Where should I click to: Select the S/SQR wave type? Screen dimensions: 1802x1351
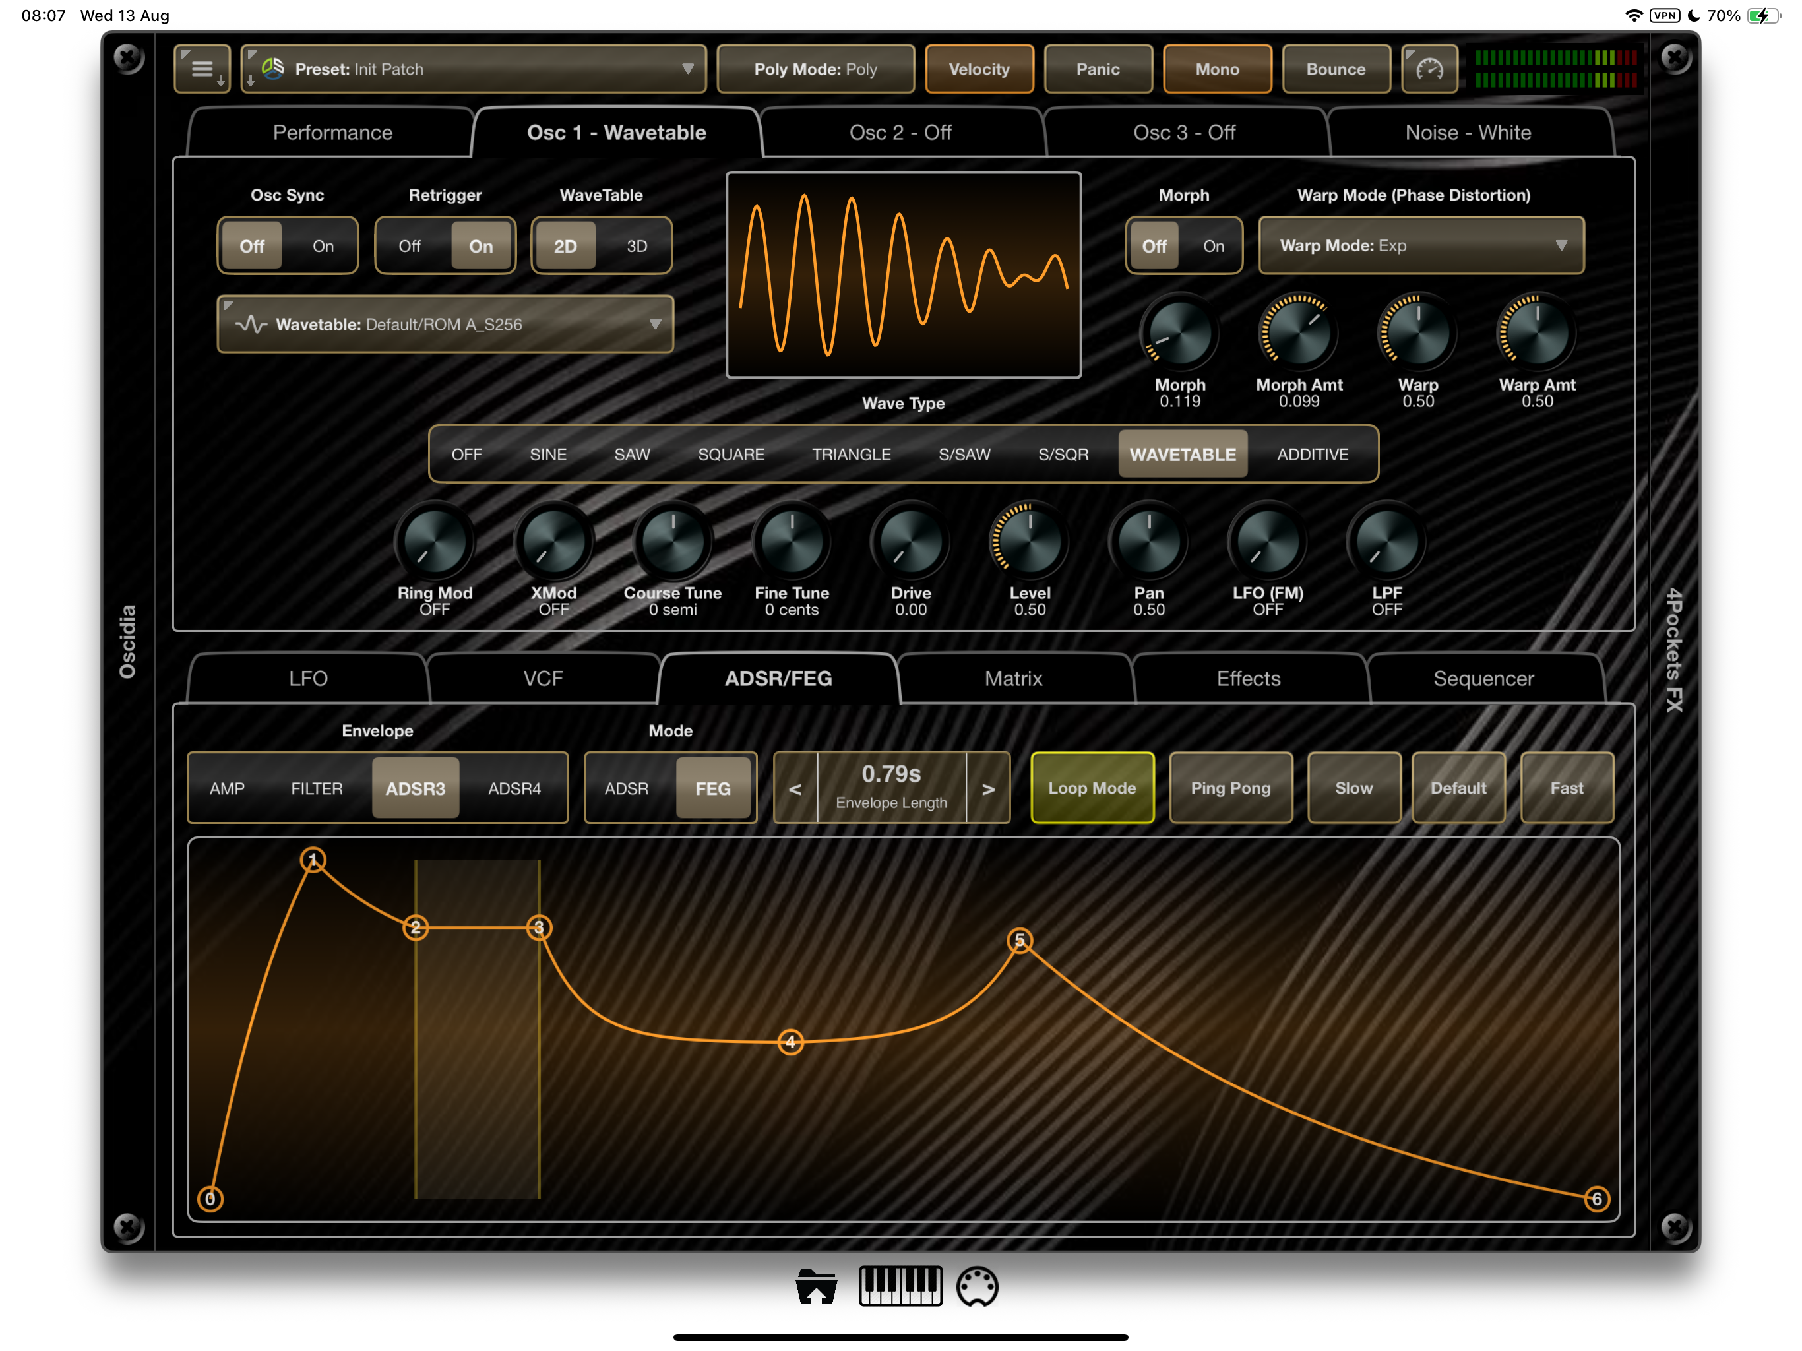tap(1063, 455)
